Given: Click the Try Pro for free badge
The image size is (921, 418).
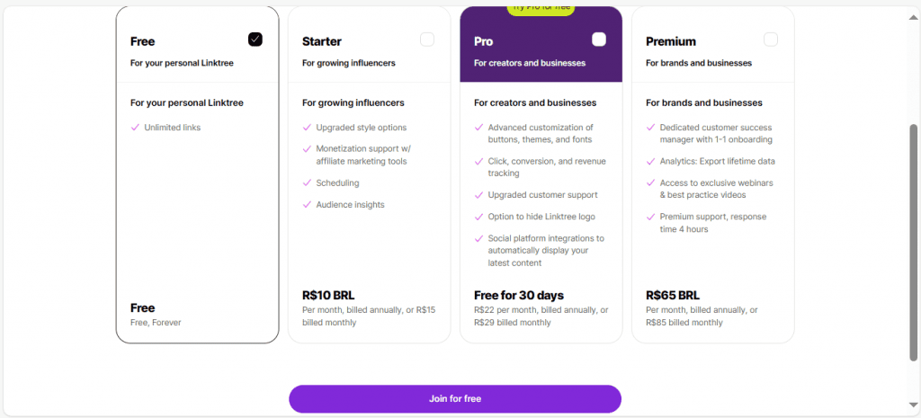Looking at the screenshot, I should [541, 8].
